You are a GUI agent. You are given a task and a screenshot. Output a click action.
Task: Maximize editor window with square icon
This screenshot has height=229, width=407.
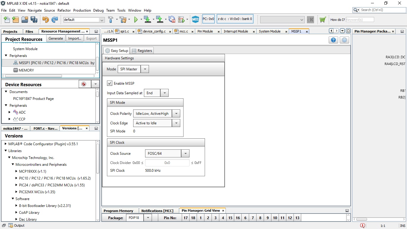348,31
